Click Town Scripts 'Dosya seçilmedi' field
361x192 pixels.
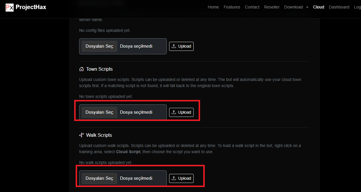coord(136,112)
